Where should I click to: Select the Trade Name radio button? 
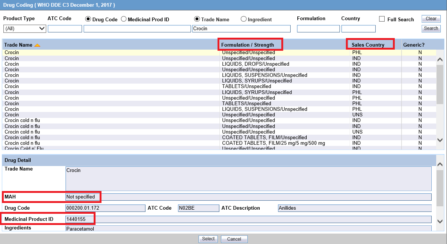[x=197, y=19]
